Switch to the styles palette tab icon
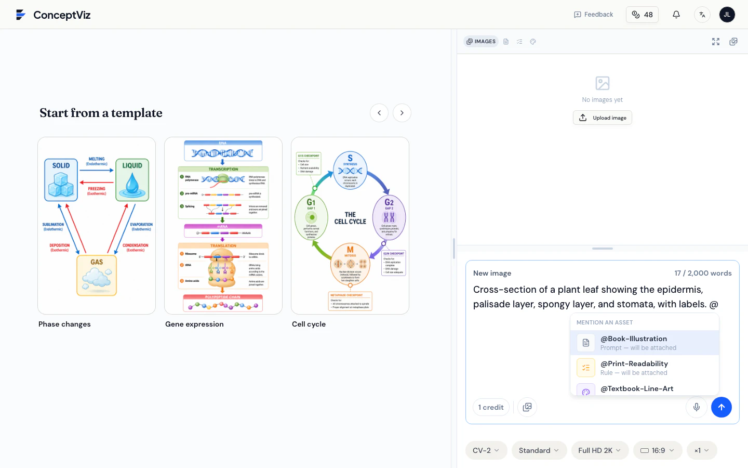The height and width of the screenshot is (468, 748). (x=533, y=42)
